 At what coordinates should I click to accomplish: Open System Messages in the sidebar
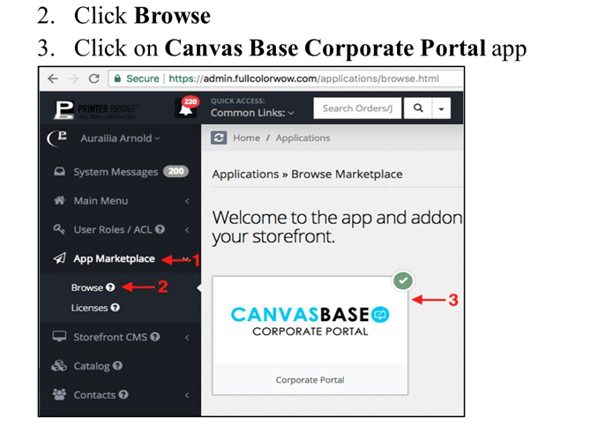tap(116, 172)
